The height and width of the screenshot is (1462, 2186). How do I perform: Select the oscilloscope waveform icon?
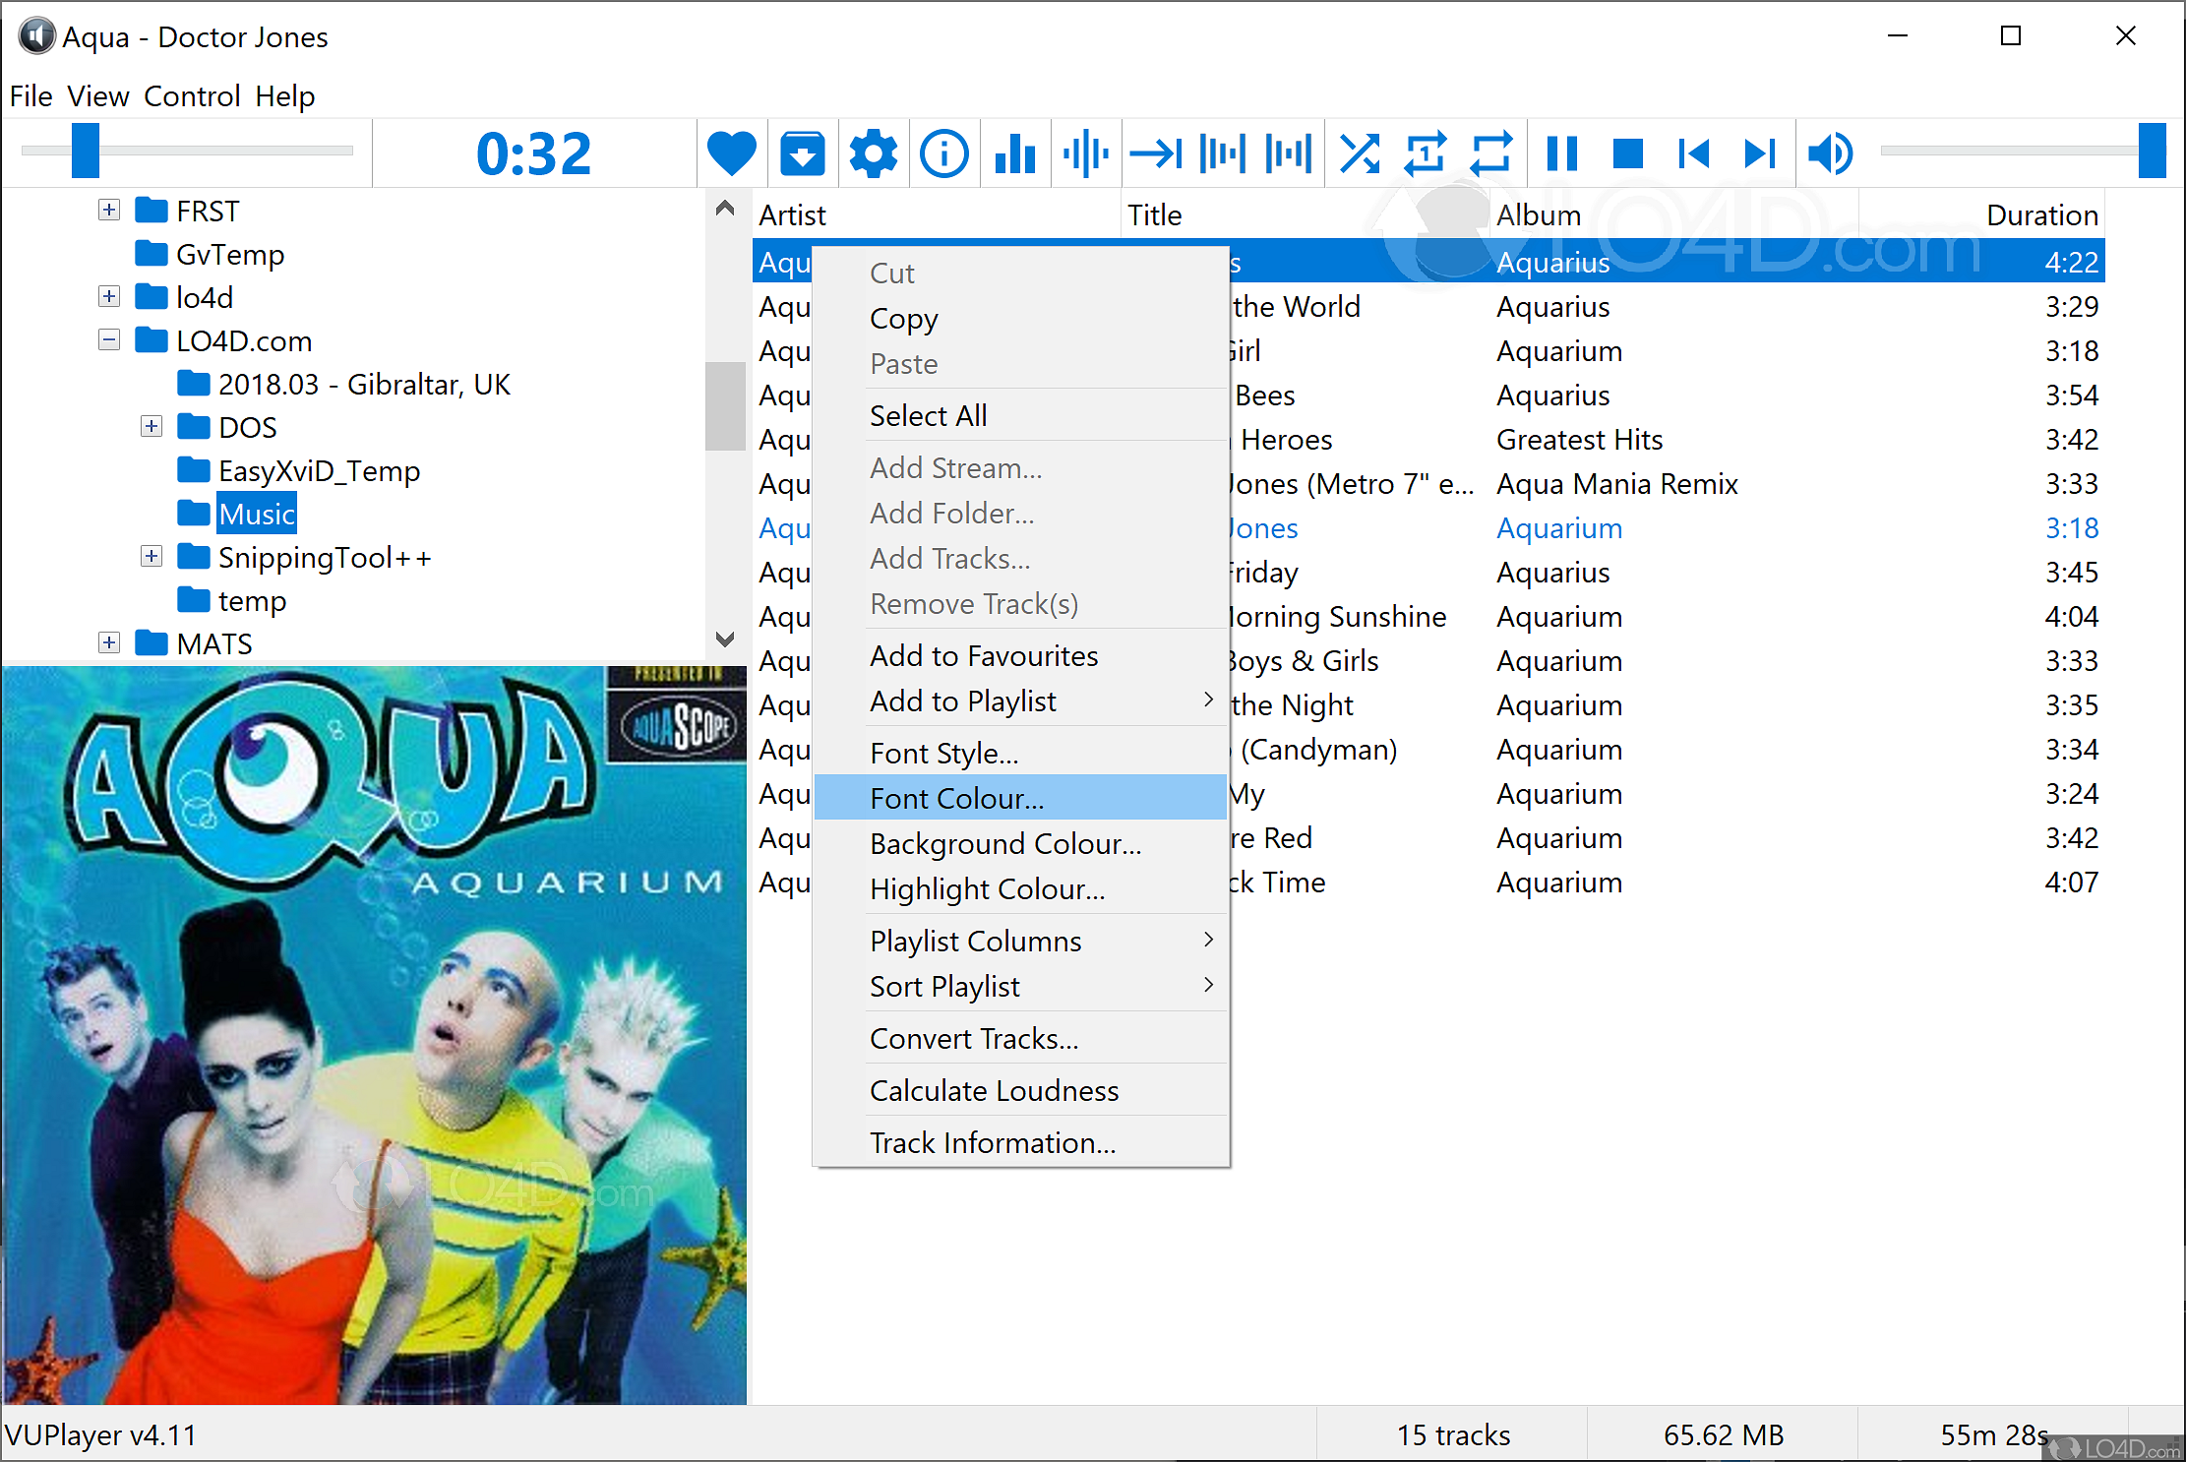pyautogui.click(x=1086, y=152)
